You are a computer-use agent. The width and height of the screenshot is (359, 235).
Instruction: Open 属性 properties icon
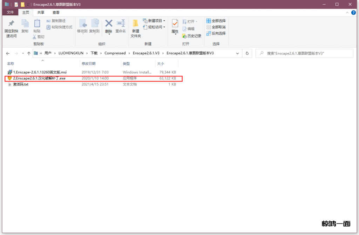tap(175, 24)
